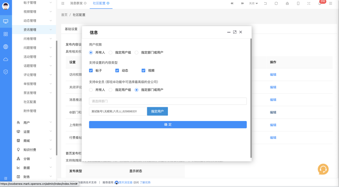Open the notification bell with 316 badge

(x=320, y=3)
